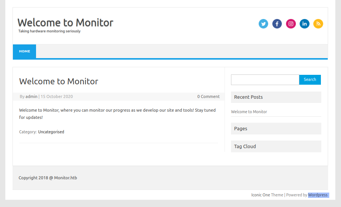341x207 pixels.
Task: Click the Facebook social icon
Action: [x=277, y=24]
